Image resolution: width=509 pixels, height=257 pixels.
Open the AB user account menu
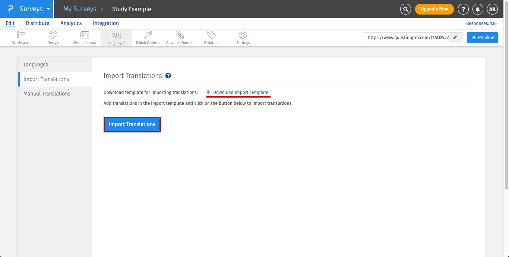493,9
